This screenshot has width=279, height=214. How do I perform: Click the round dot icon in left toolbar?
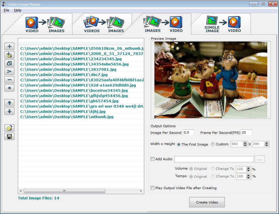click(x=9, y=88)
